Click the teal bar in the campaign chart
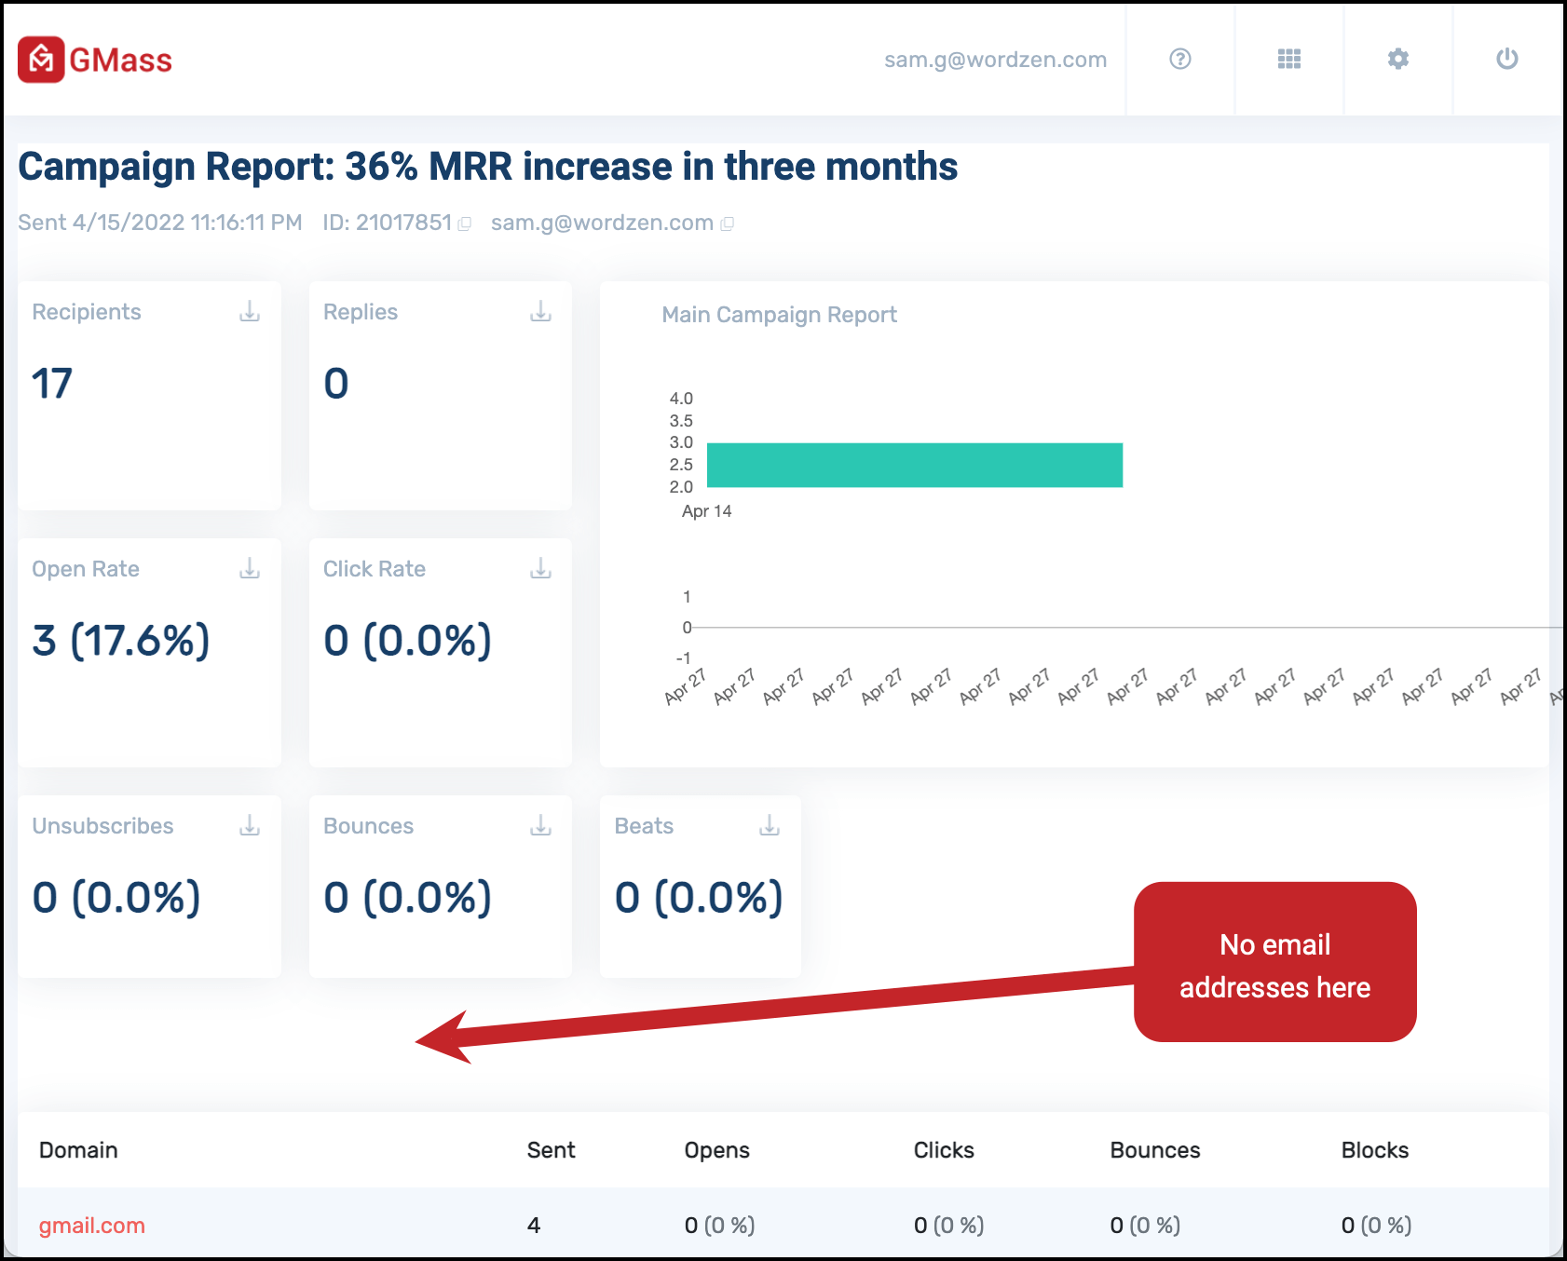This screenshot has width=1567, height=1261. (x=915, y=465)
